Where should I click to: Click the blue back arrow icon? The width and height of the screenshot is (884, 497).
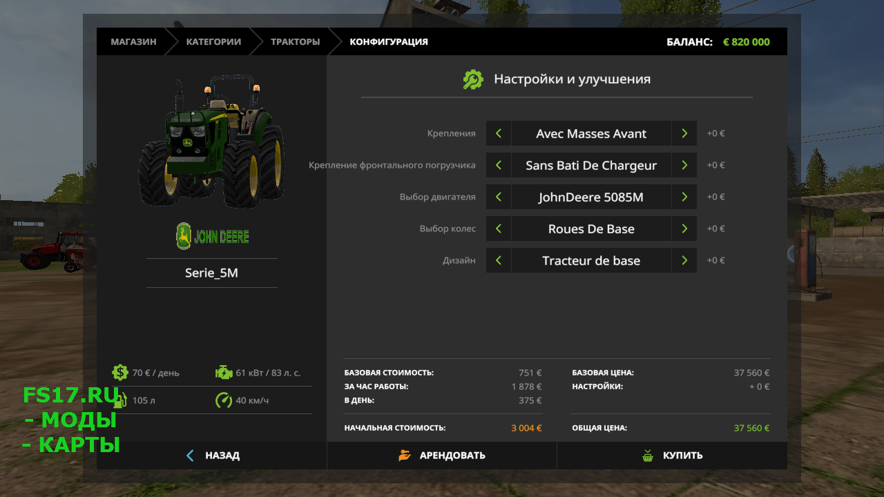tap(191, 456)
